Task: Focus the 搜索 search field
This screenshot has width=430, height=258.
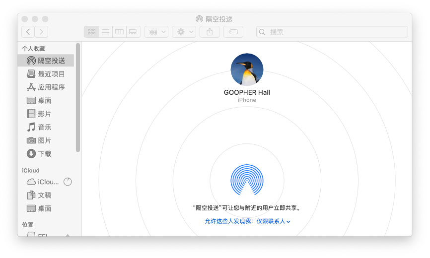Action: pos(332,32)
